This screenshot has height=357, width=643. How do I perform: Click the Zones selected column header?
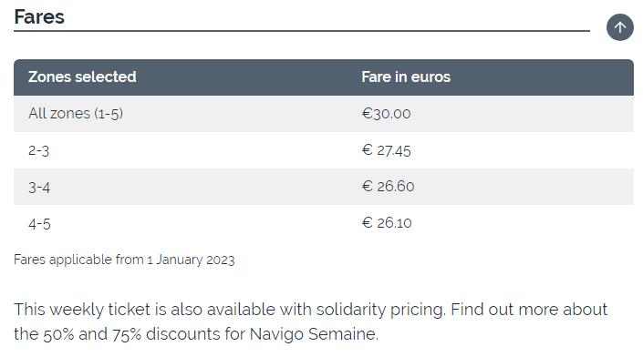pos(82,77)
